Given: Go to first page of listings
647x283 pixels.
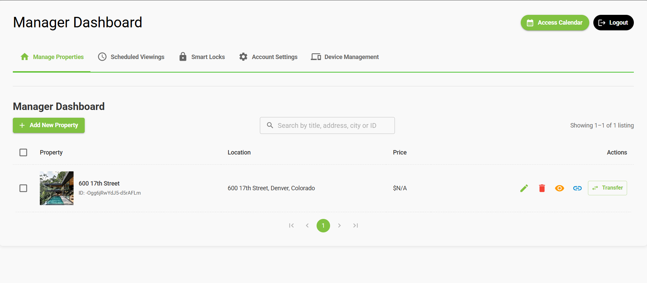Looking at the screenshot, I should [x=291, y=226].
